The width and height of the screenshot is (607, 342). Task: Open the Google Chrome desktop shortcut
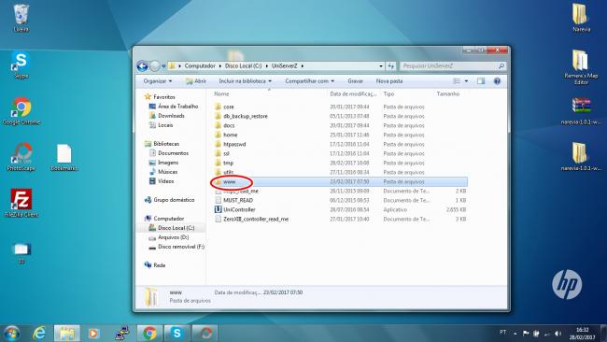[x=21, y=111]
